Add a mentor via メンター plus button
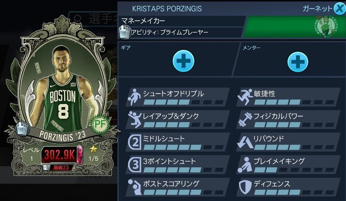 (x=298, y=62)
